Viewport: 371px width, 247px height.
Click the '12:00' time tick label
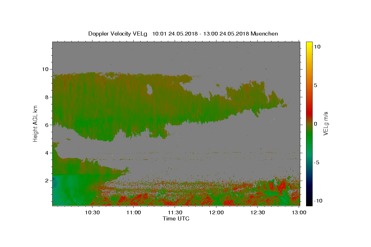coord(216,212)
